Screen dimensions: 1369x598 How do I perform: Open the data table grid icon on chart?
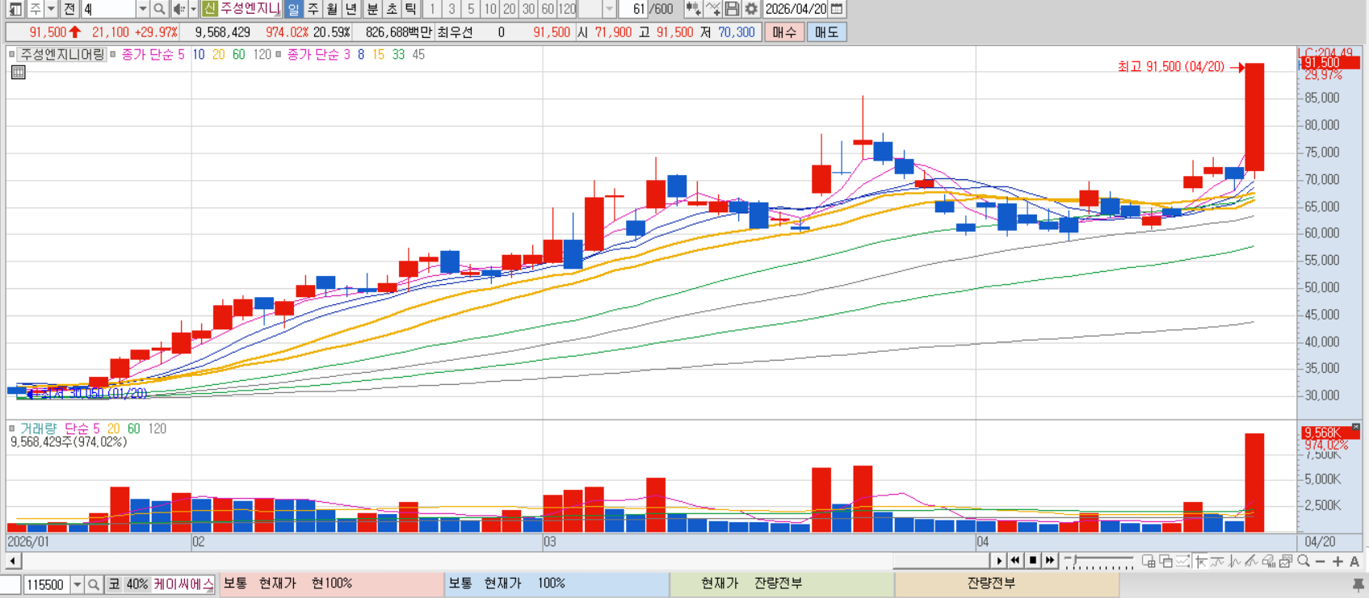click(19, 73)
